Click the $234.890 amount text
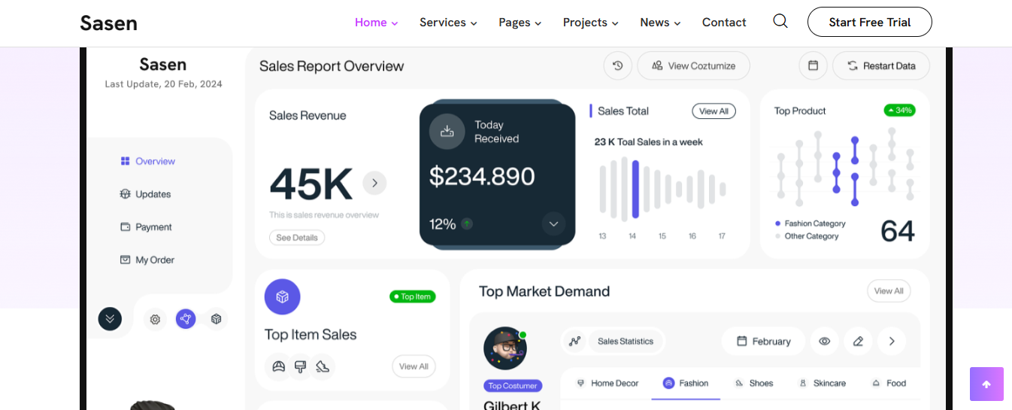This screenshot has height=410, width=1012. point(482,177)
